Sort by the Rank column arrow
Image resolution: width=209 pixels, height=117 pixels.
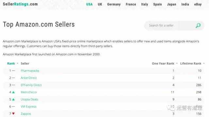[17, 64]
